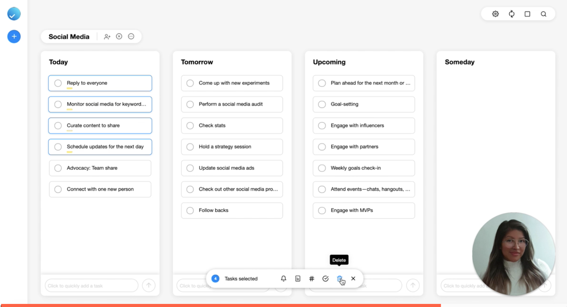Open the more options ellipsis icon

(131, 37)
